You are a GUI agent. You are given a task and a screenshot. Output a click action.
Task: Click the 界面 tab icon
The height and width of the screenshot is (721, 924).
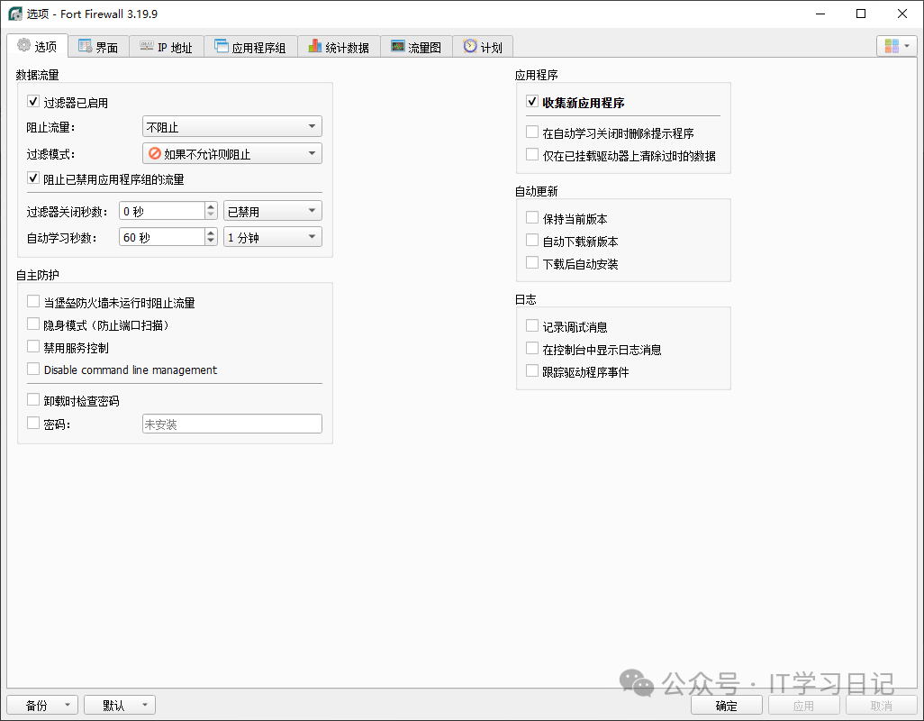[86, 47]
